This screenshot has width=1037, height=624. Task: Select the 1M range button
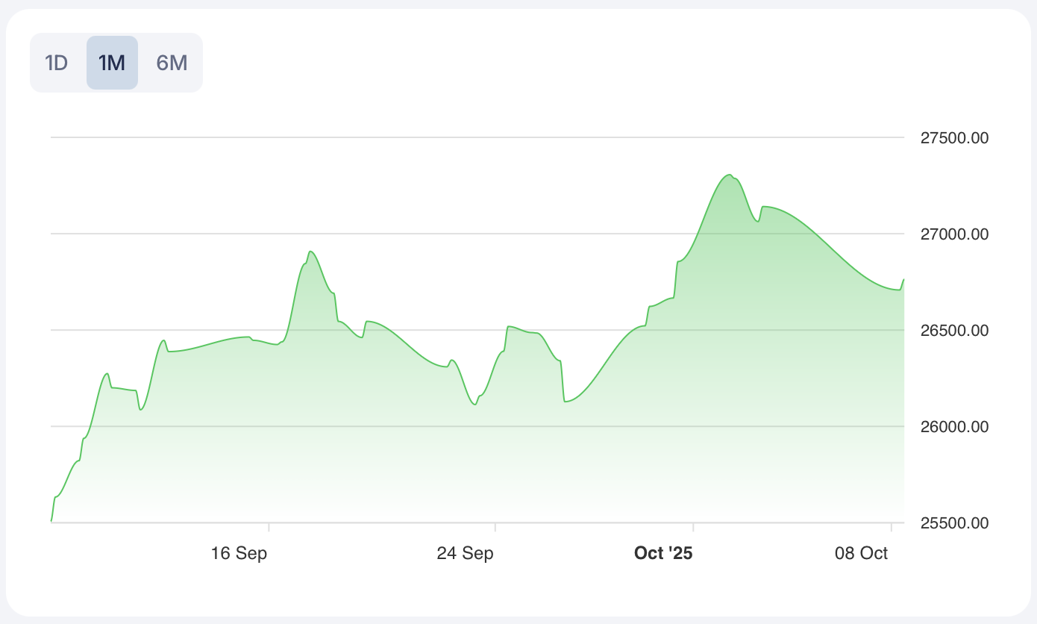112,63
